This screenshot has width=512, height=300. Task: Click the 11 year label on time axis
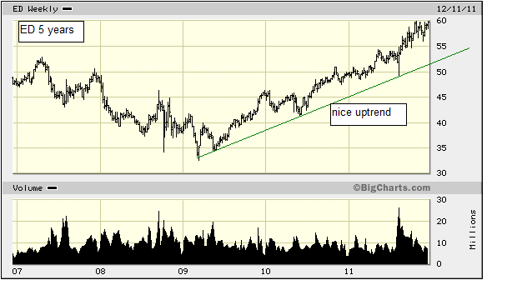(x=349, y=272)
